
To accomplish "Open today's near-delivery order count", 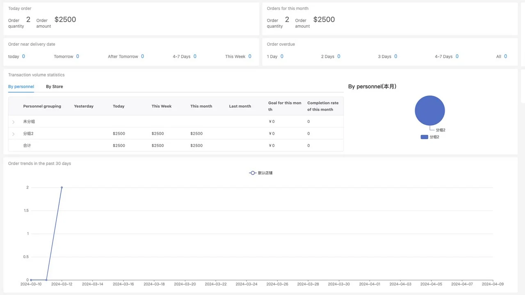I will 23,57.
